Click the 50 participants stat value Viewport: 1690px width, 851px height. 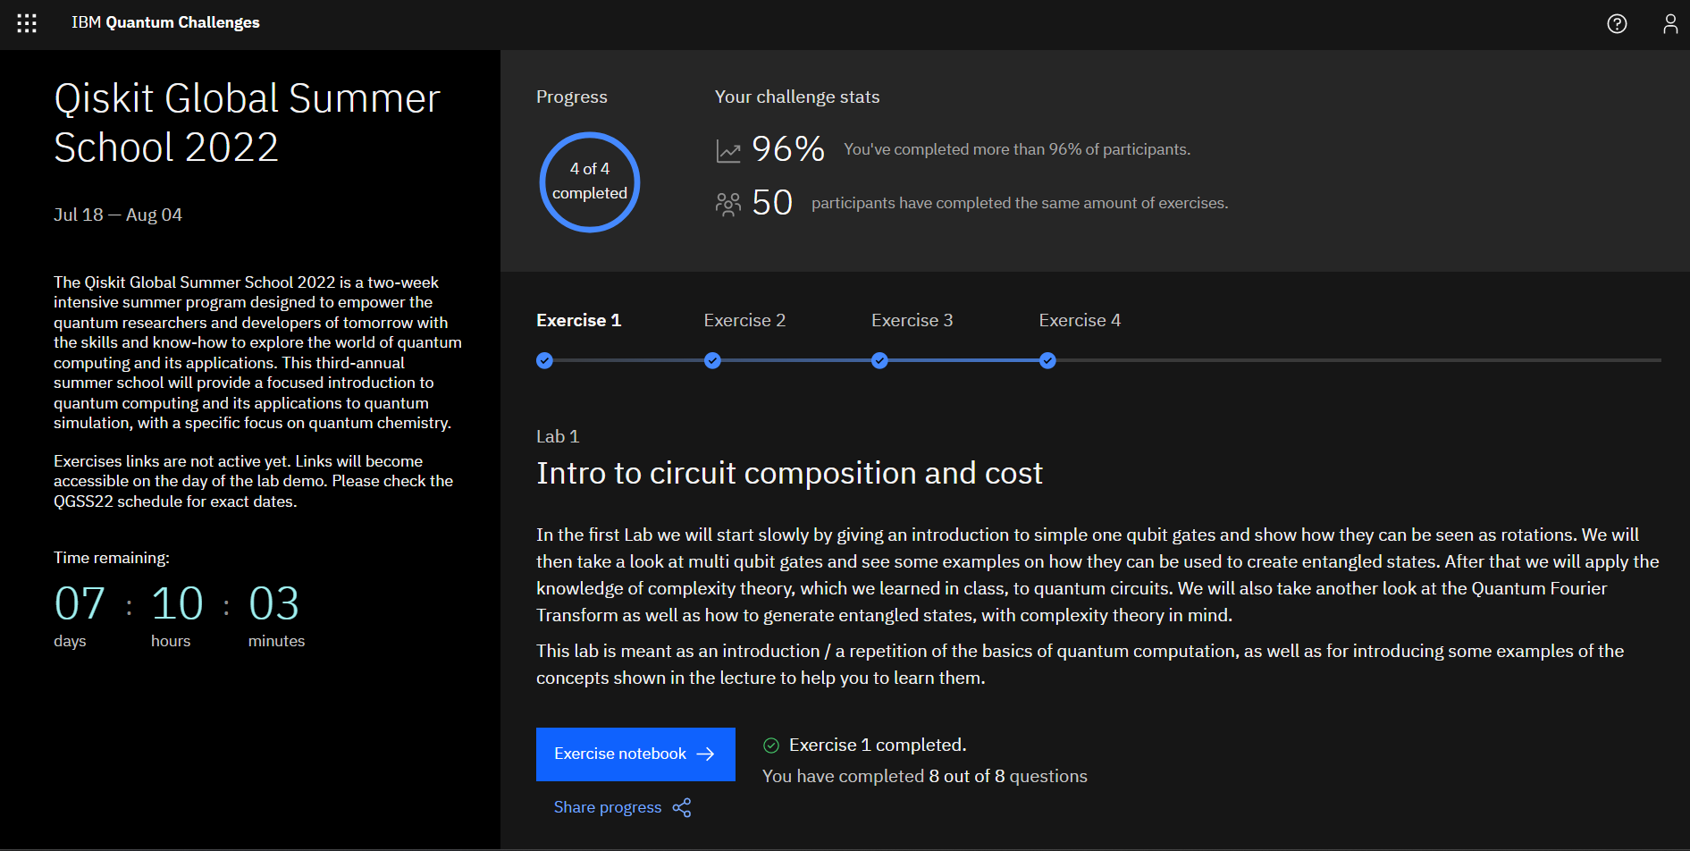click(772, 203)
